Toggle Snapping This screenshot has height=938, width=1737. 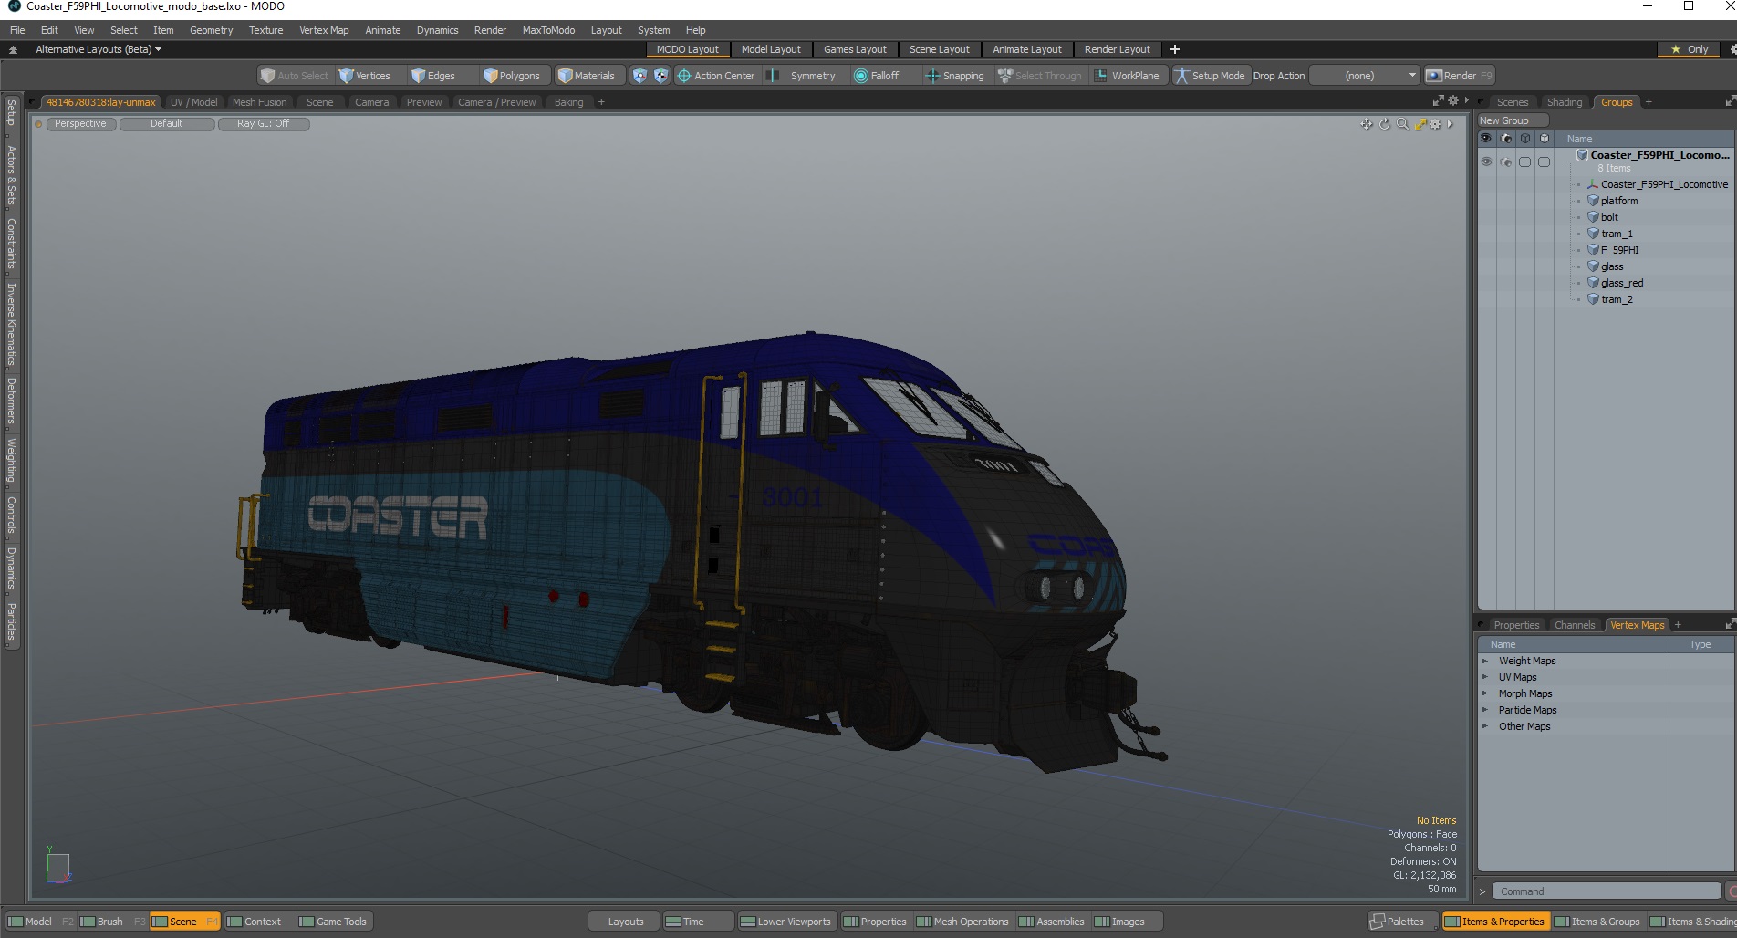955,76
